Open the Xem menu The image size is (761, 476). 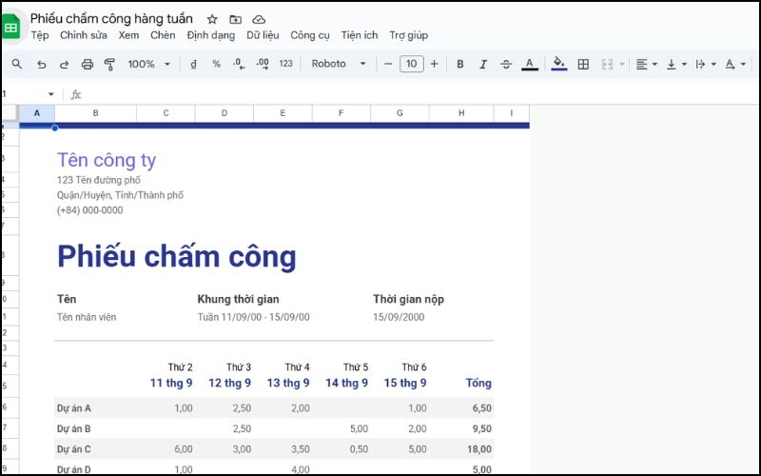(x=128, y=35)
